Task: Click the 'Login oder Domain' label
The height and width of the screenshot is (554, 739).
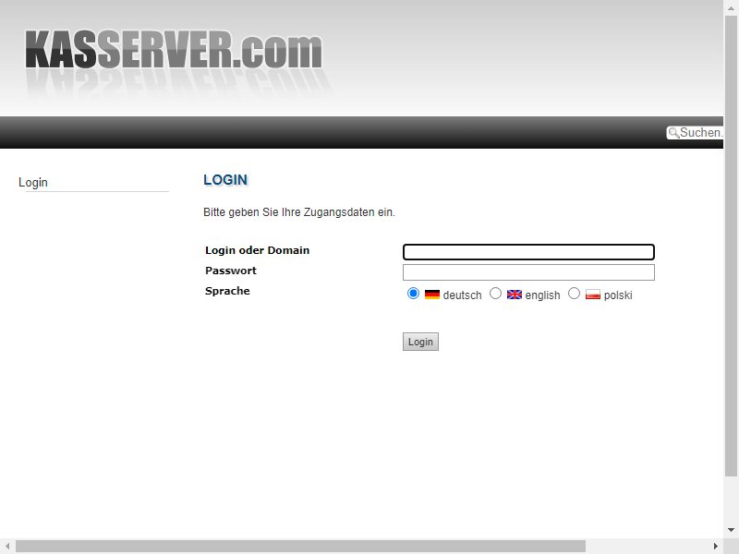Action: coord(258,250)
